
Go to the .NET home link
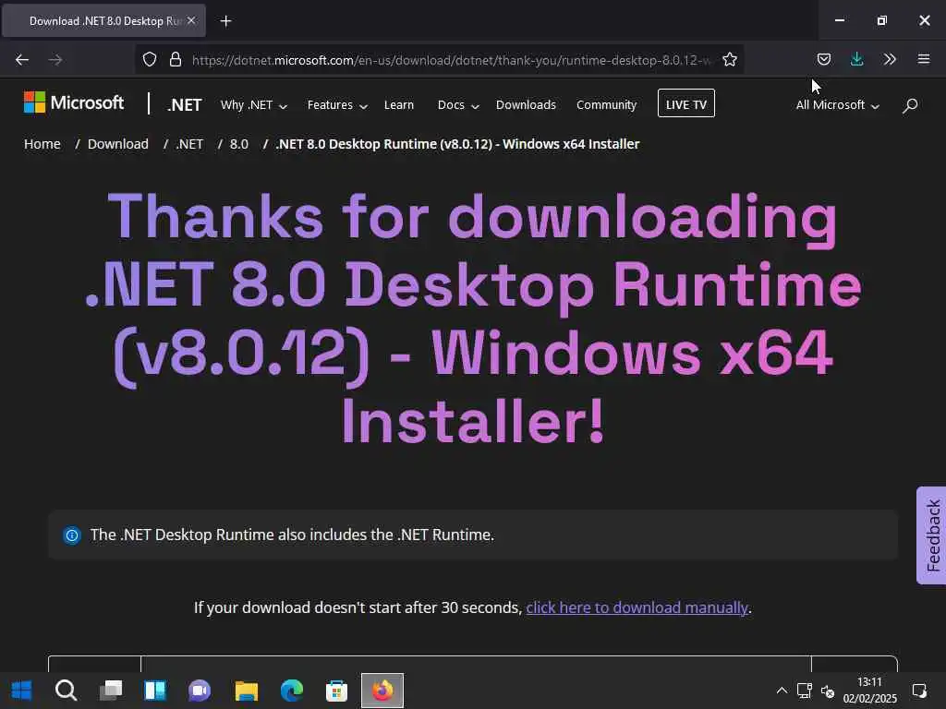(x=185, y=105)
